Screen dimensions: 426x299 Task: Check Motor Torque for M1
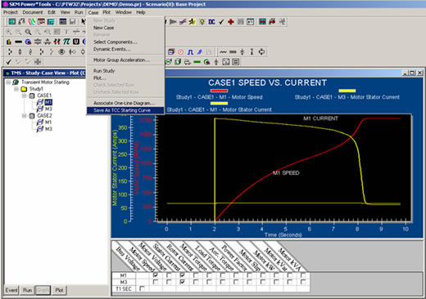point(209,275)
